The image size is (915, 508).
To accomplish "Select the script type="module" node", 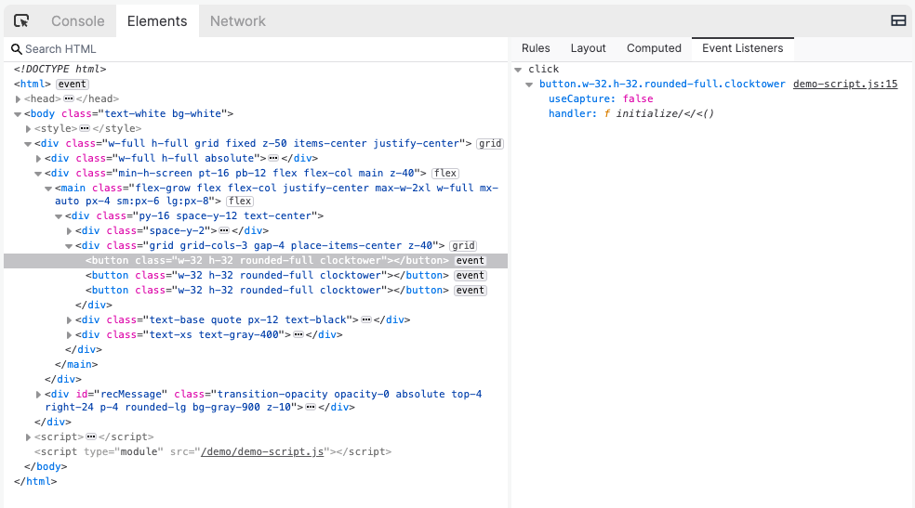I will (213, 451).
